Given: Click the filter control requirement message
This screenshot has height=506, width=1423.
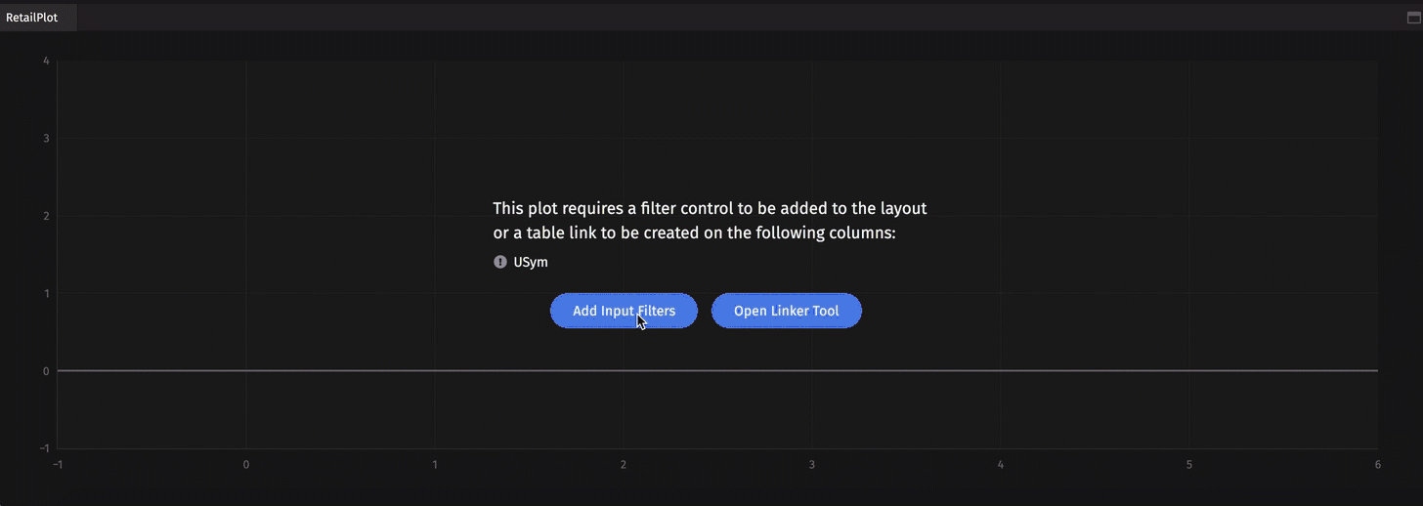Looking at the screenshot, I should pyautogui.click(x=710, y=221).
